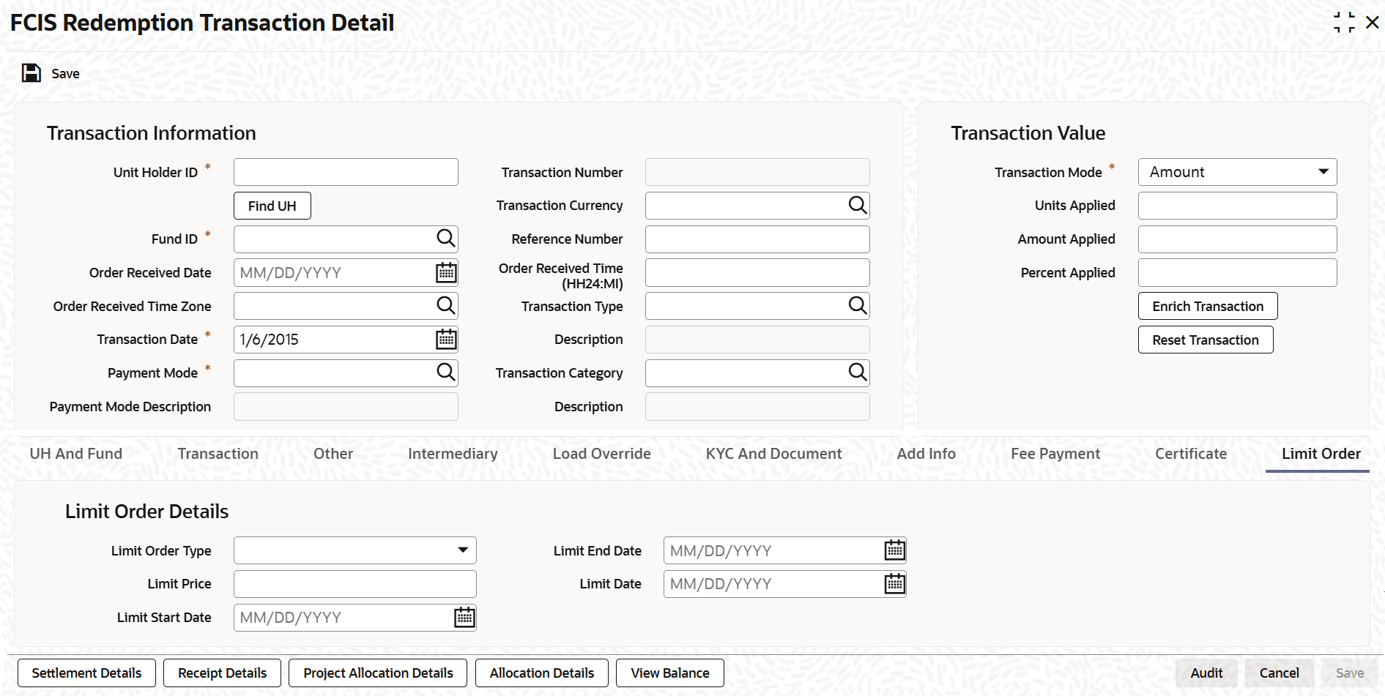The height and width of the screenshot is (696, 1385).
Task: Focus the Amount Applied field
Action: [1237, 239]
